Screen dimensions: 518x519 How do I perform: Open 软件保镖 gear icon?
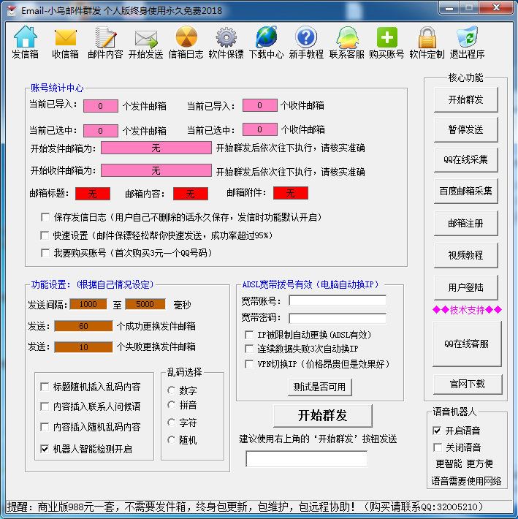click(x=226, y=38)
